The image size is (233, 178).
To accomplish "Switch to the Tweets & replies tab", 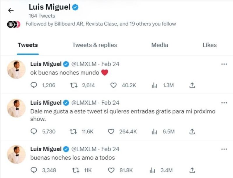I will [x=94, y=45].
